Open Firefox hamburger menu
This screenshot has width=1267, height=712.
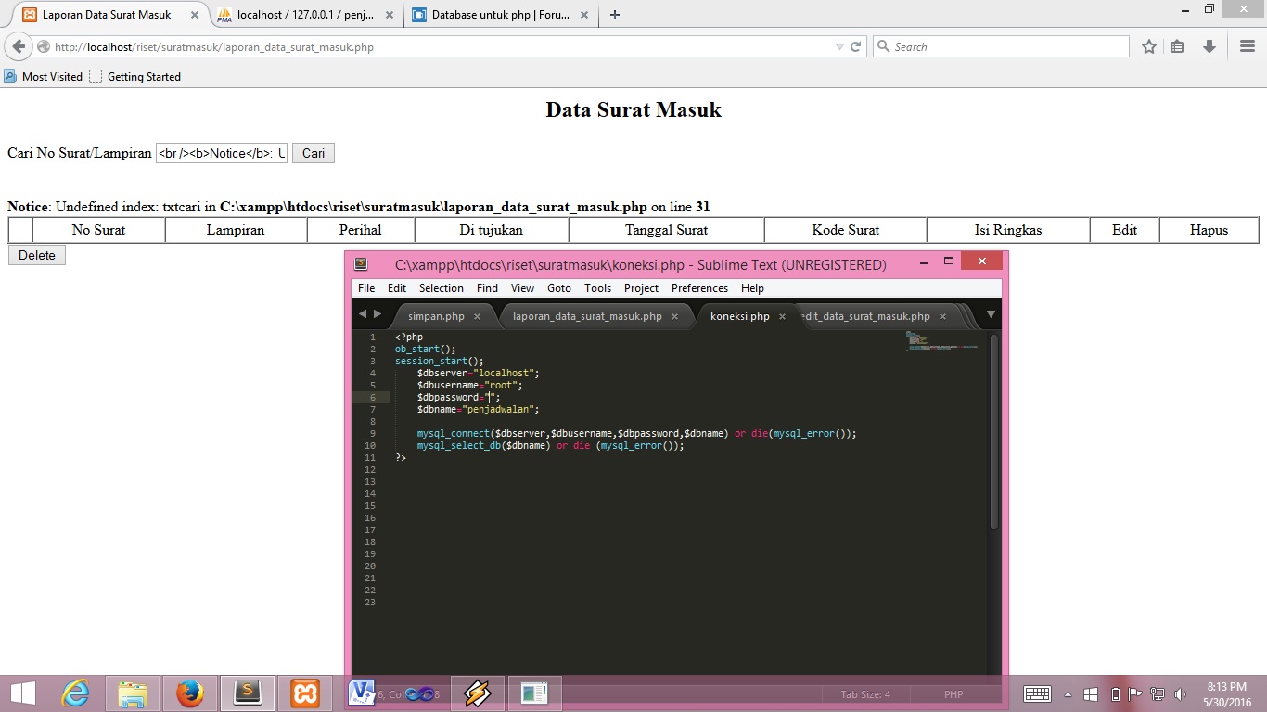click(x=1248, y=46)
